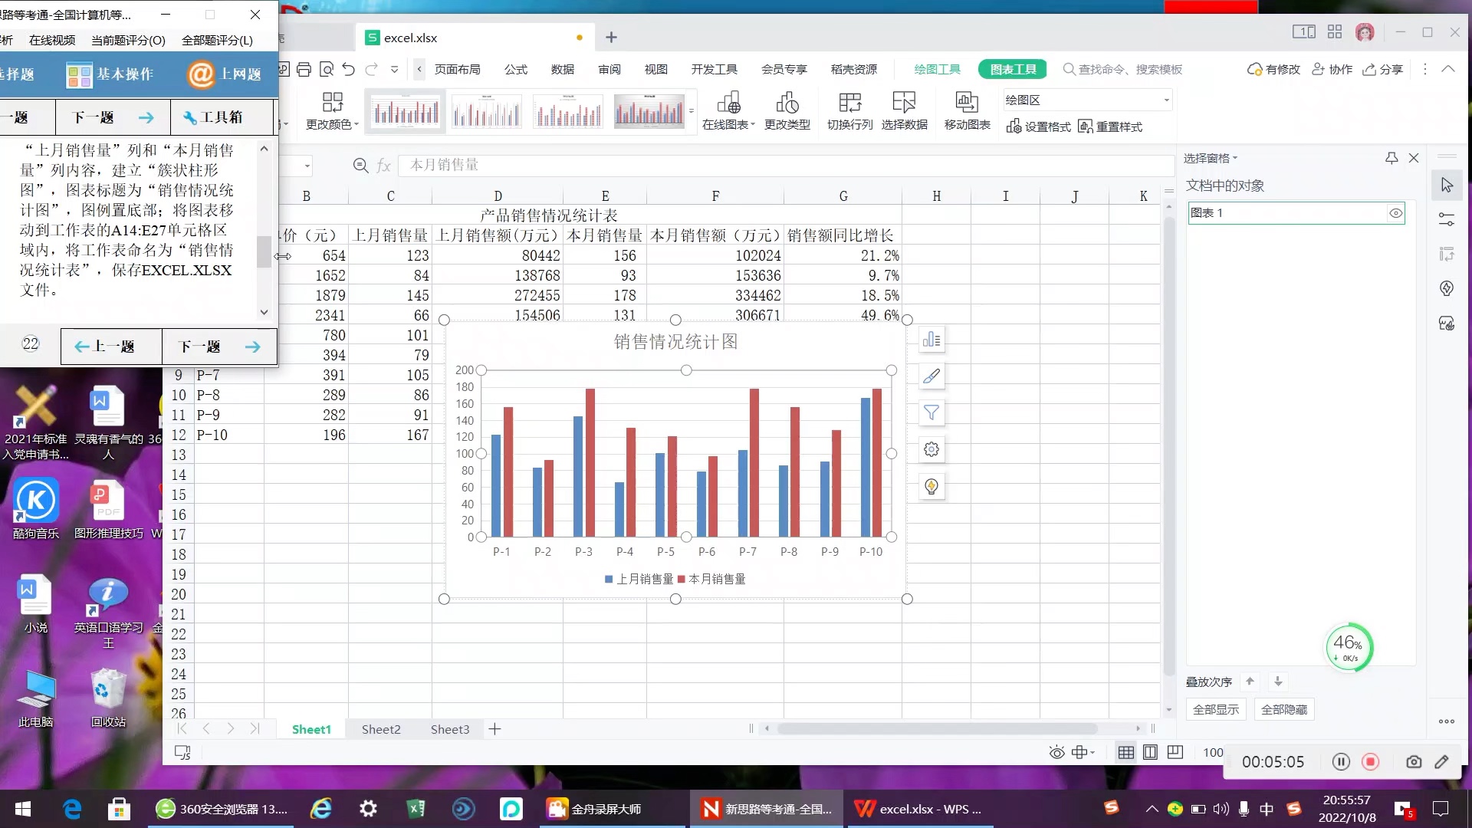Click 分享 share button

point(1383,70)
